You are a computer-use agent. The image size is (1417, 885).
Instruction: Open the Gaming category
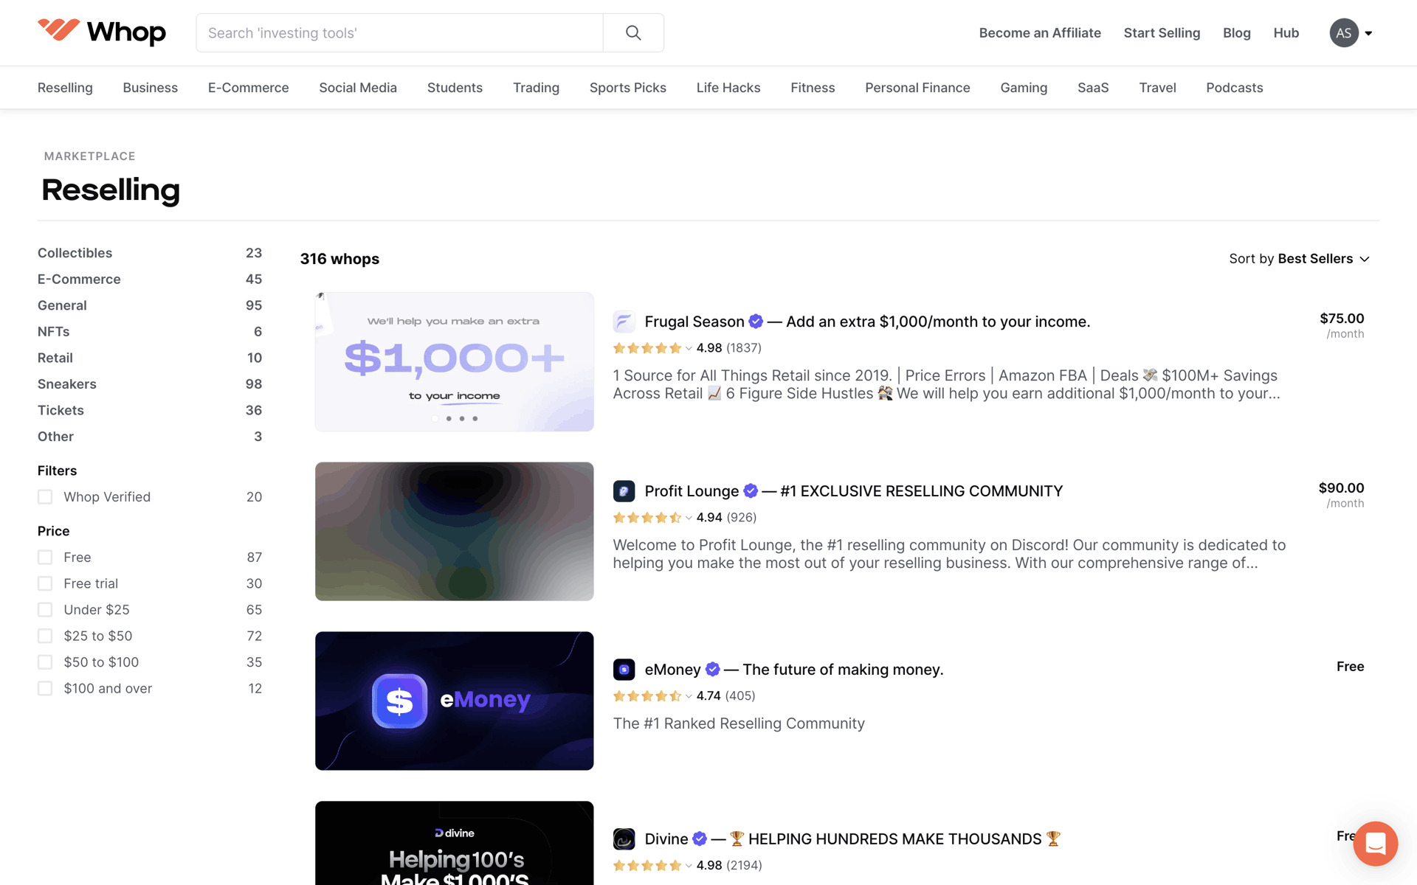point(1024,88)
